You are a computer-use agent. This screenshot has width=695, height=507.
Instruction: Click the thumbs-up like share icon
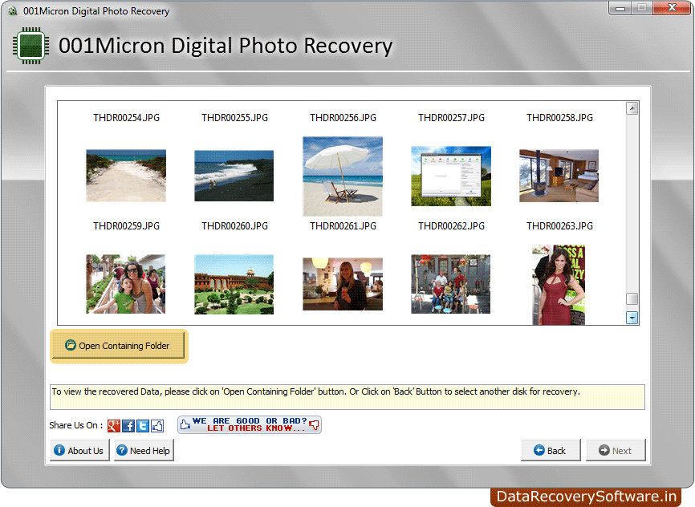pos(157,425)
